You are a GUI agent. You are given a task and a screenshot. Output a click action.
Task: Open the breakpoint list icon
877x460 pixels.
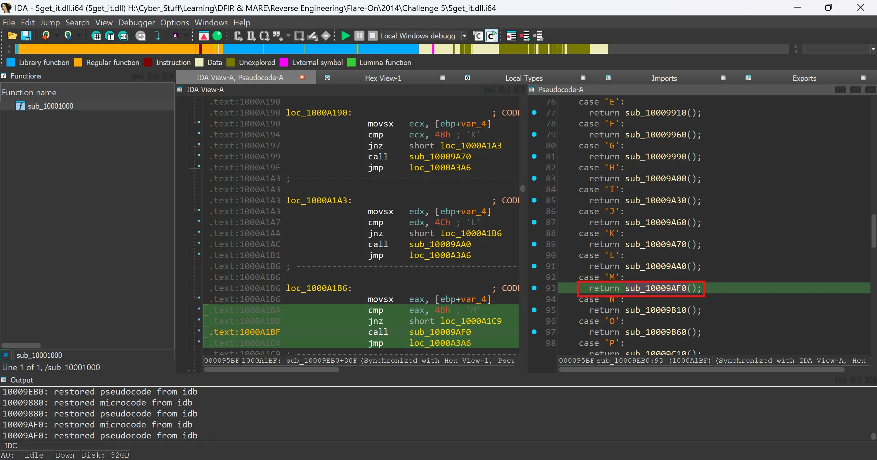(x=511, y=36)
